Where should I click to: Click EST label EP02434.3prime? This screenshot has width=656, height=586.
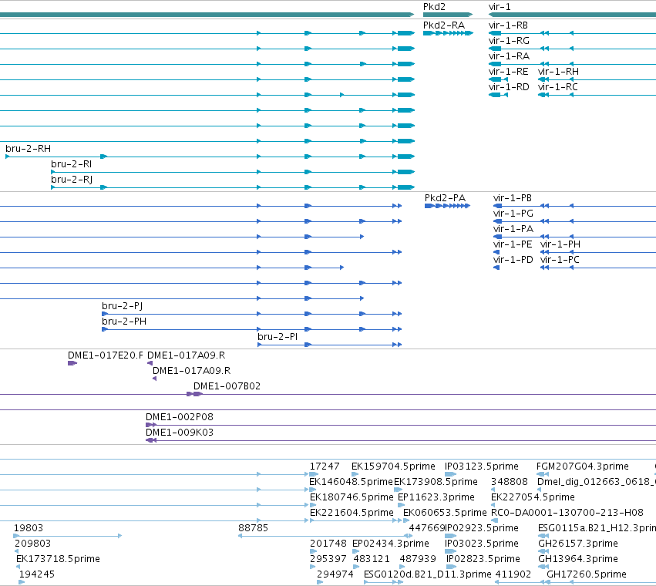(x=391, y=544)
